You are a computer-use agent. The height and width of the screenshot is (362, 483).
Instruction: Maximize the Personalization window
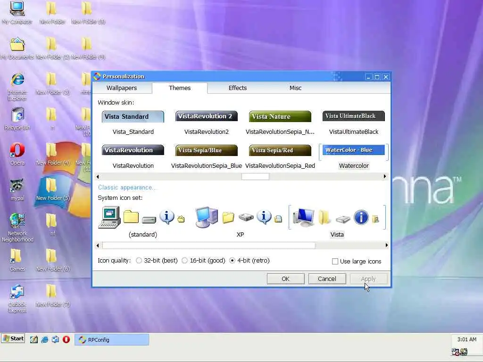click(x=377, y=77)
